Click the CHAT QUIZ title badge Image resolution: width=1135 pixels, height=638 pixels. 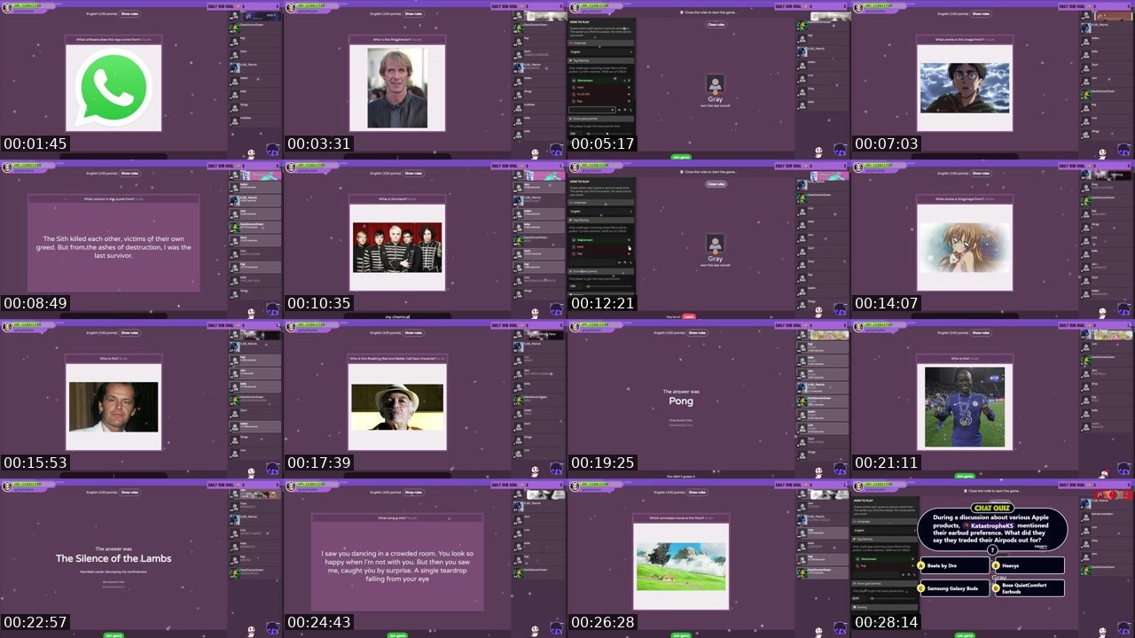pyautogui.click(x=992, y=508)
